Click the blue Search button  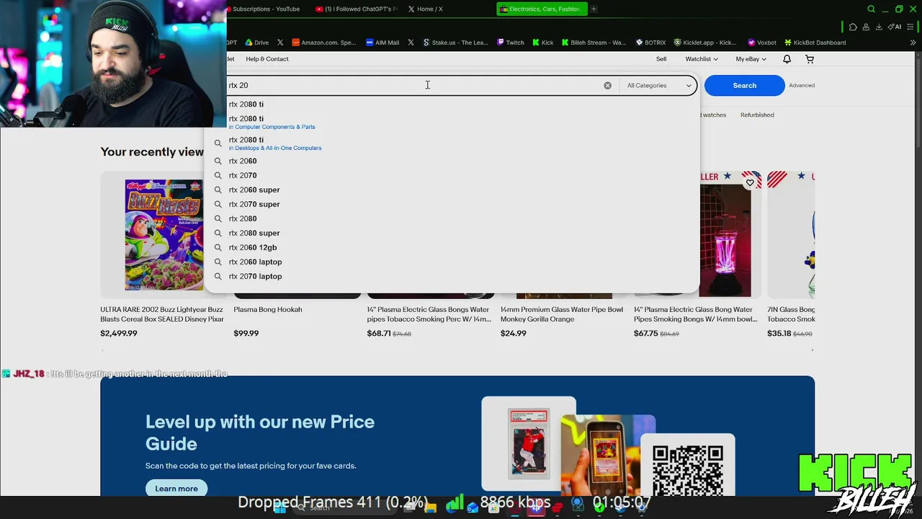tap(744, 85)
